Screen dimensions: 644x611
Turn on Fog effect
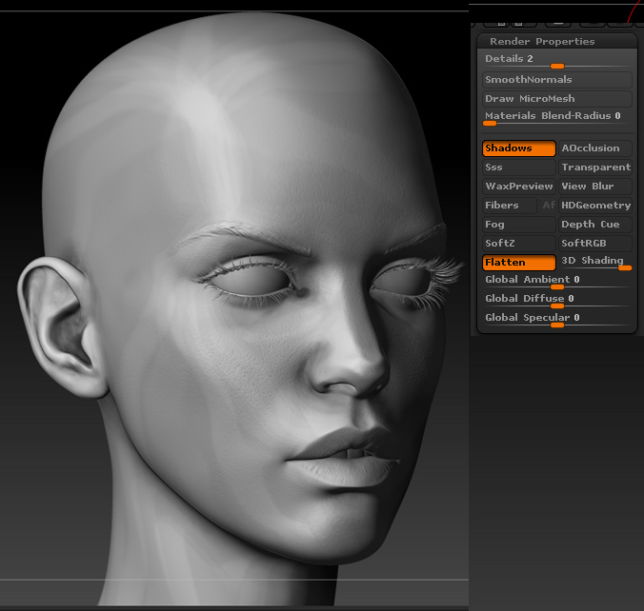[518, 225]
